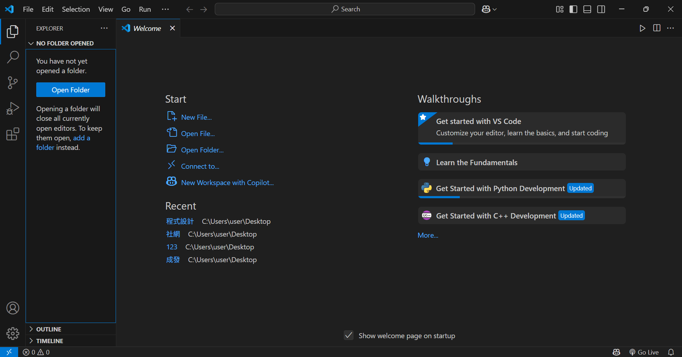Open the Run menu

[x=145, y=9]
